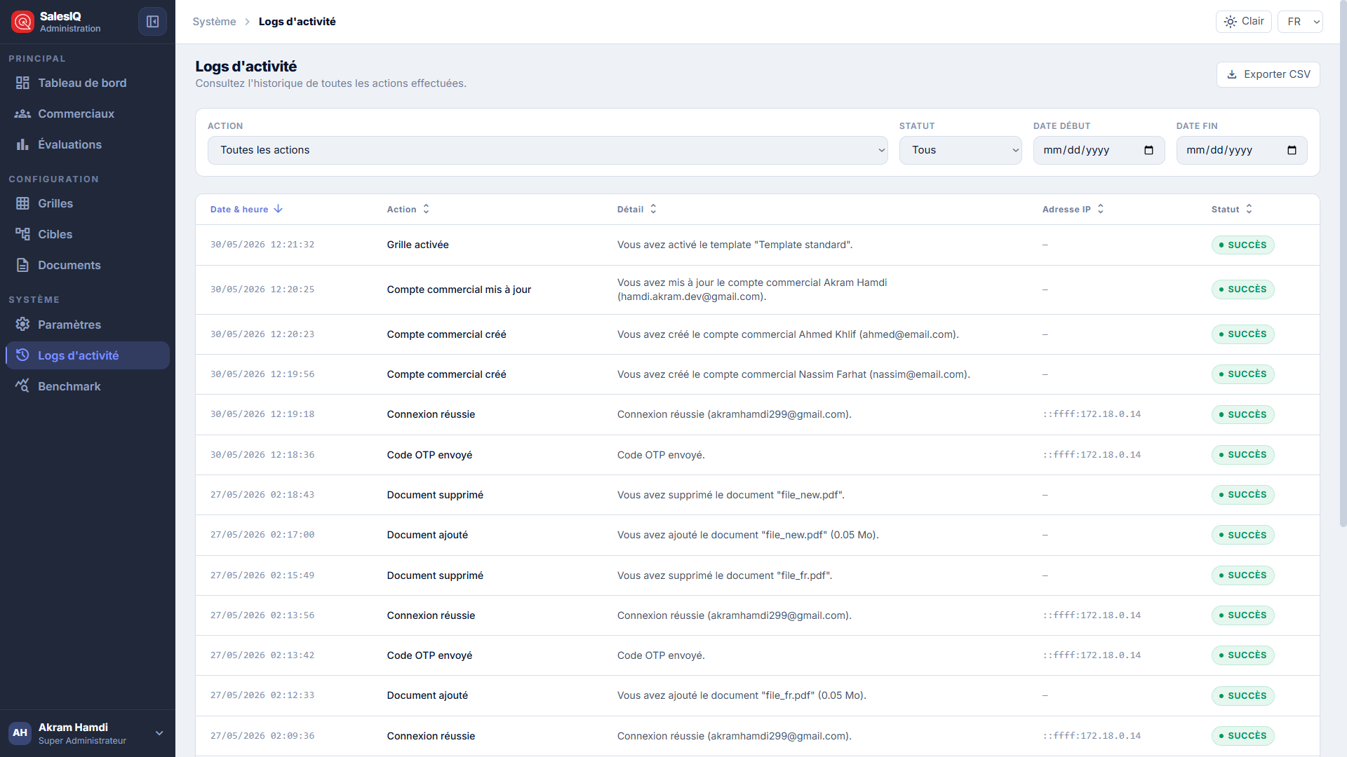Click the Grilles grid icon
Image resolution: width=1347 pixels, height=757 pixels.
tap(22, 203)
